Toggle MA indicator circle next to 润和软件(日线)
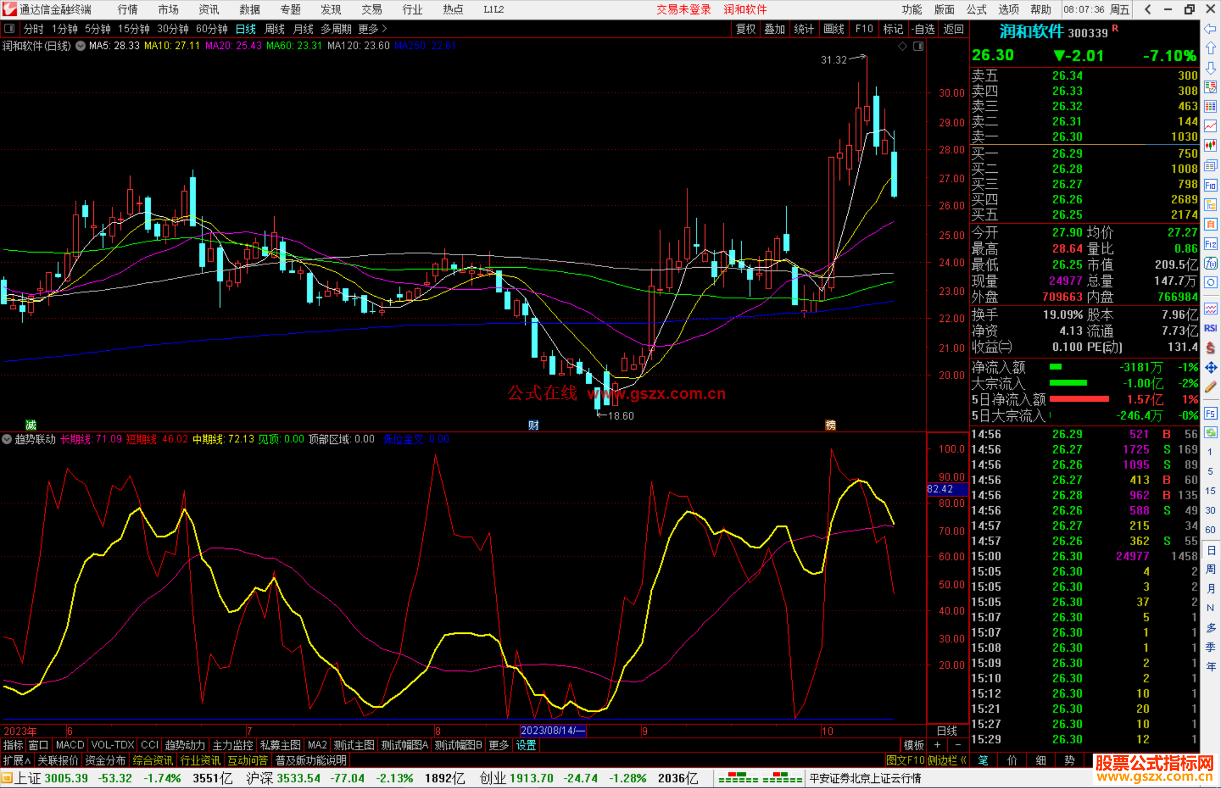 [81, 46]
